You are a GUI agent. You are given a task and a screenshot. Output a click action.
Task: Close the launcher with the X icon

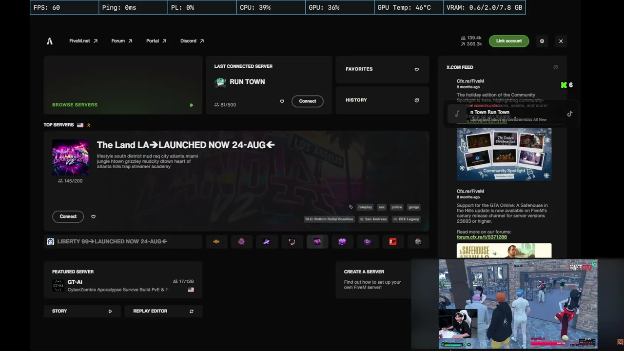(561, 41)
